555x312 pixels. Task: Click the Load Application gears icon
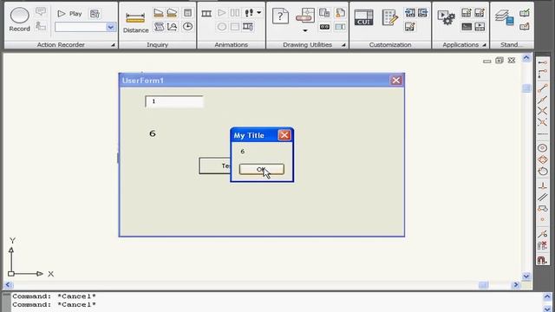(x=446, y=17)
